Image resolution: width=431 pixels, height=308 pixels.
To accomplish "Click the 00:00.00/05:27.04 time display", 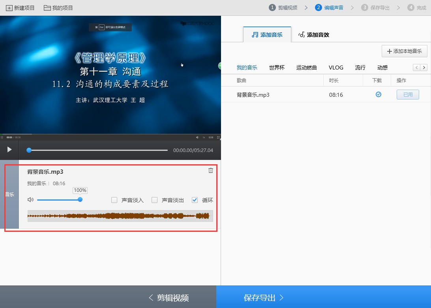I will click(193, 150).
